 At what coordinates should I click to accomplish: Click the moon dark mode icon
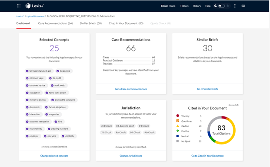click(x=215, y=6)
